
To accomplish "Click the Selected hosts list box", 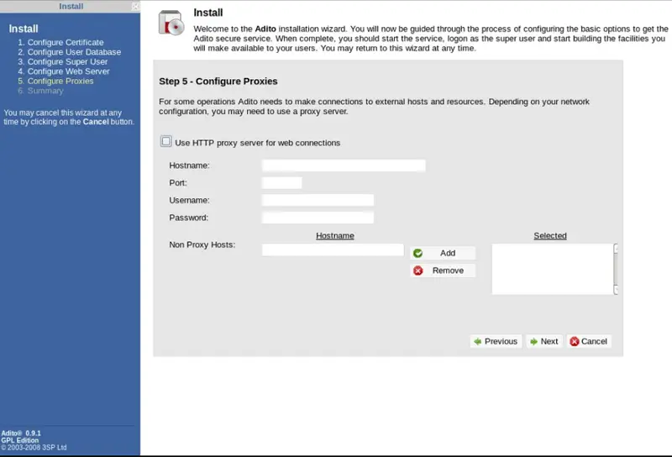I will (553, 269).
